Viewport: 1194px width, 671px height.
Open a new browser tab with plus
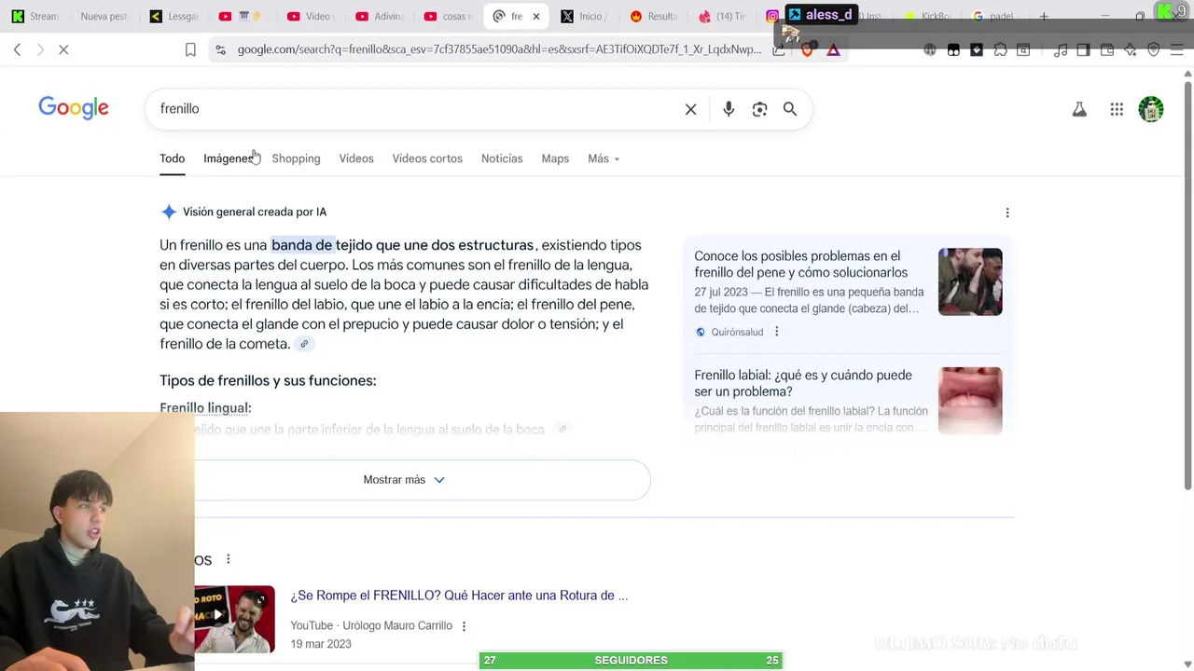1044,16
